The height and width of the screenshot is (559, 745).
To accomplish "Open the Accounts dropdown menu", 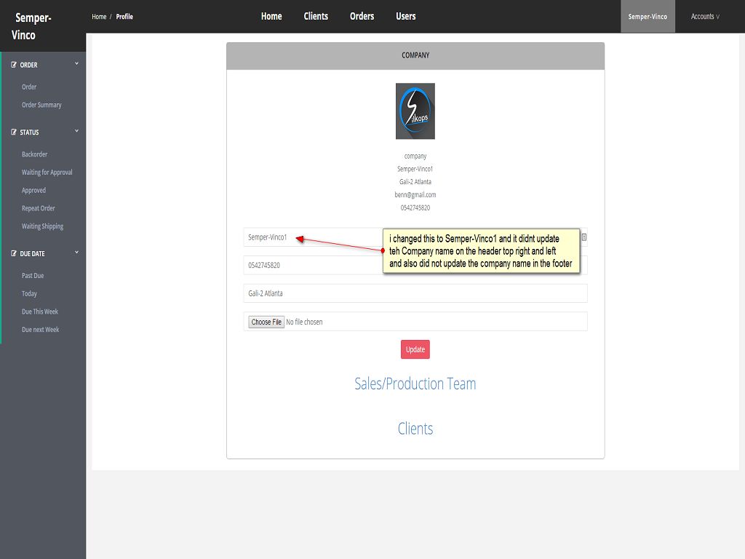I will coord(705,17).
